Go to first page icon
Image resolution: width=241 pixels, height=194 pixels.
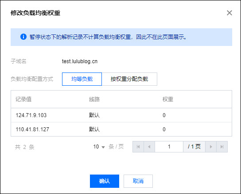click(138, 147)
